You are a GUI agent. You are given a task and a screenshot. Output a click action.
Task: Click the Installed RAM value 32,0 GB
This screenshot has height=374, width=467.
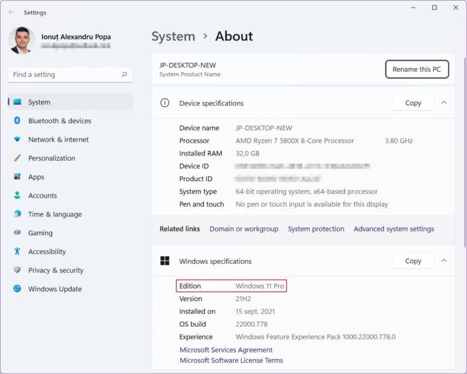(x=248, y=154)
